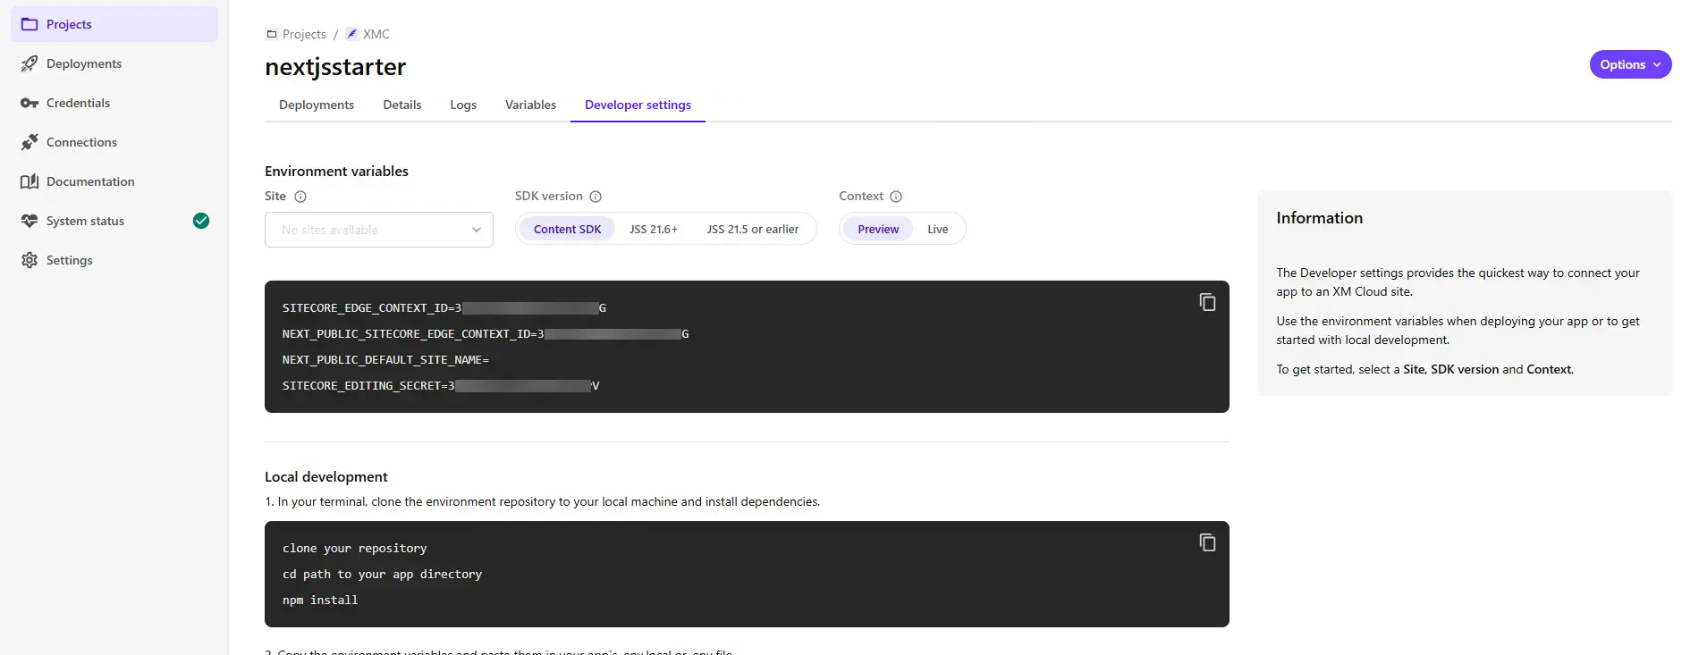Screen dimensions: 1707x655
Task: Click 'cd path to your app directory' line
Action: coord(382,575)
